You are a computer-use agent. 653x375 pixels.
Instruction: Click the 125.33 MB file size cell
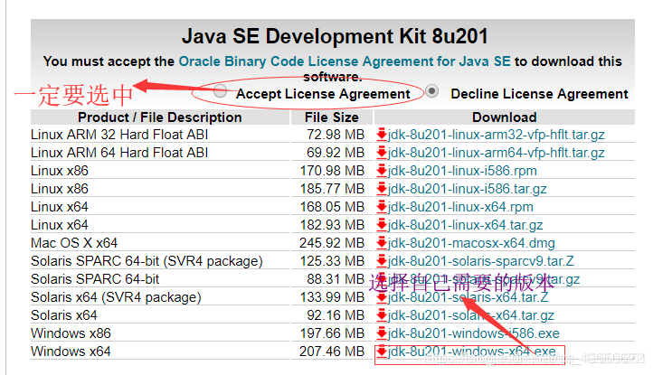(x=332, y=261)
